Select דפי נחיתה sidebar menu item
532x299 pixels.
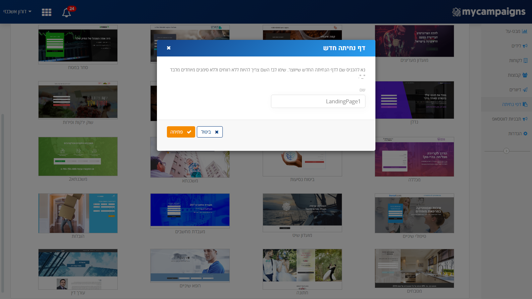click(x=514, y=104)
